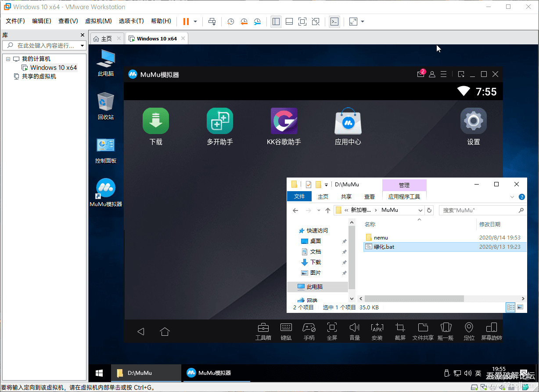Launch the 多开助手 app
Viewport: 539px width, 392px height.
[219, 121]
